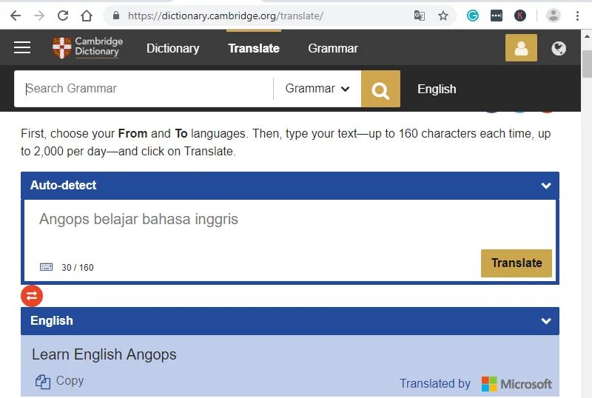Click the gold Translate button

(x=516, y=263)
